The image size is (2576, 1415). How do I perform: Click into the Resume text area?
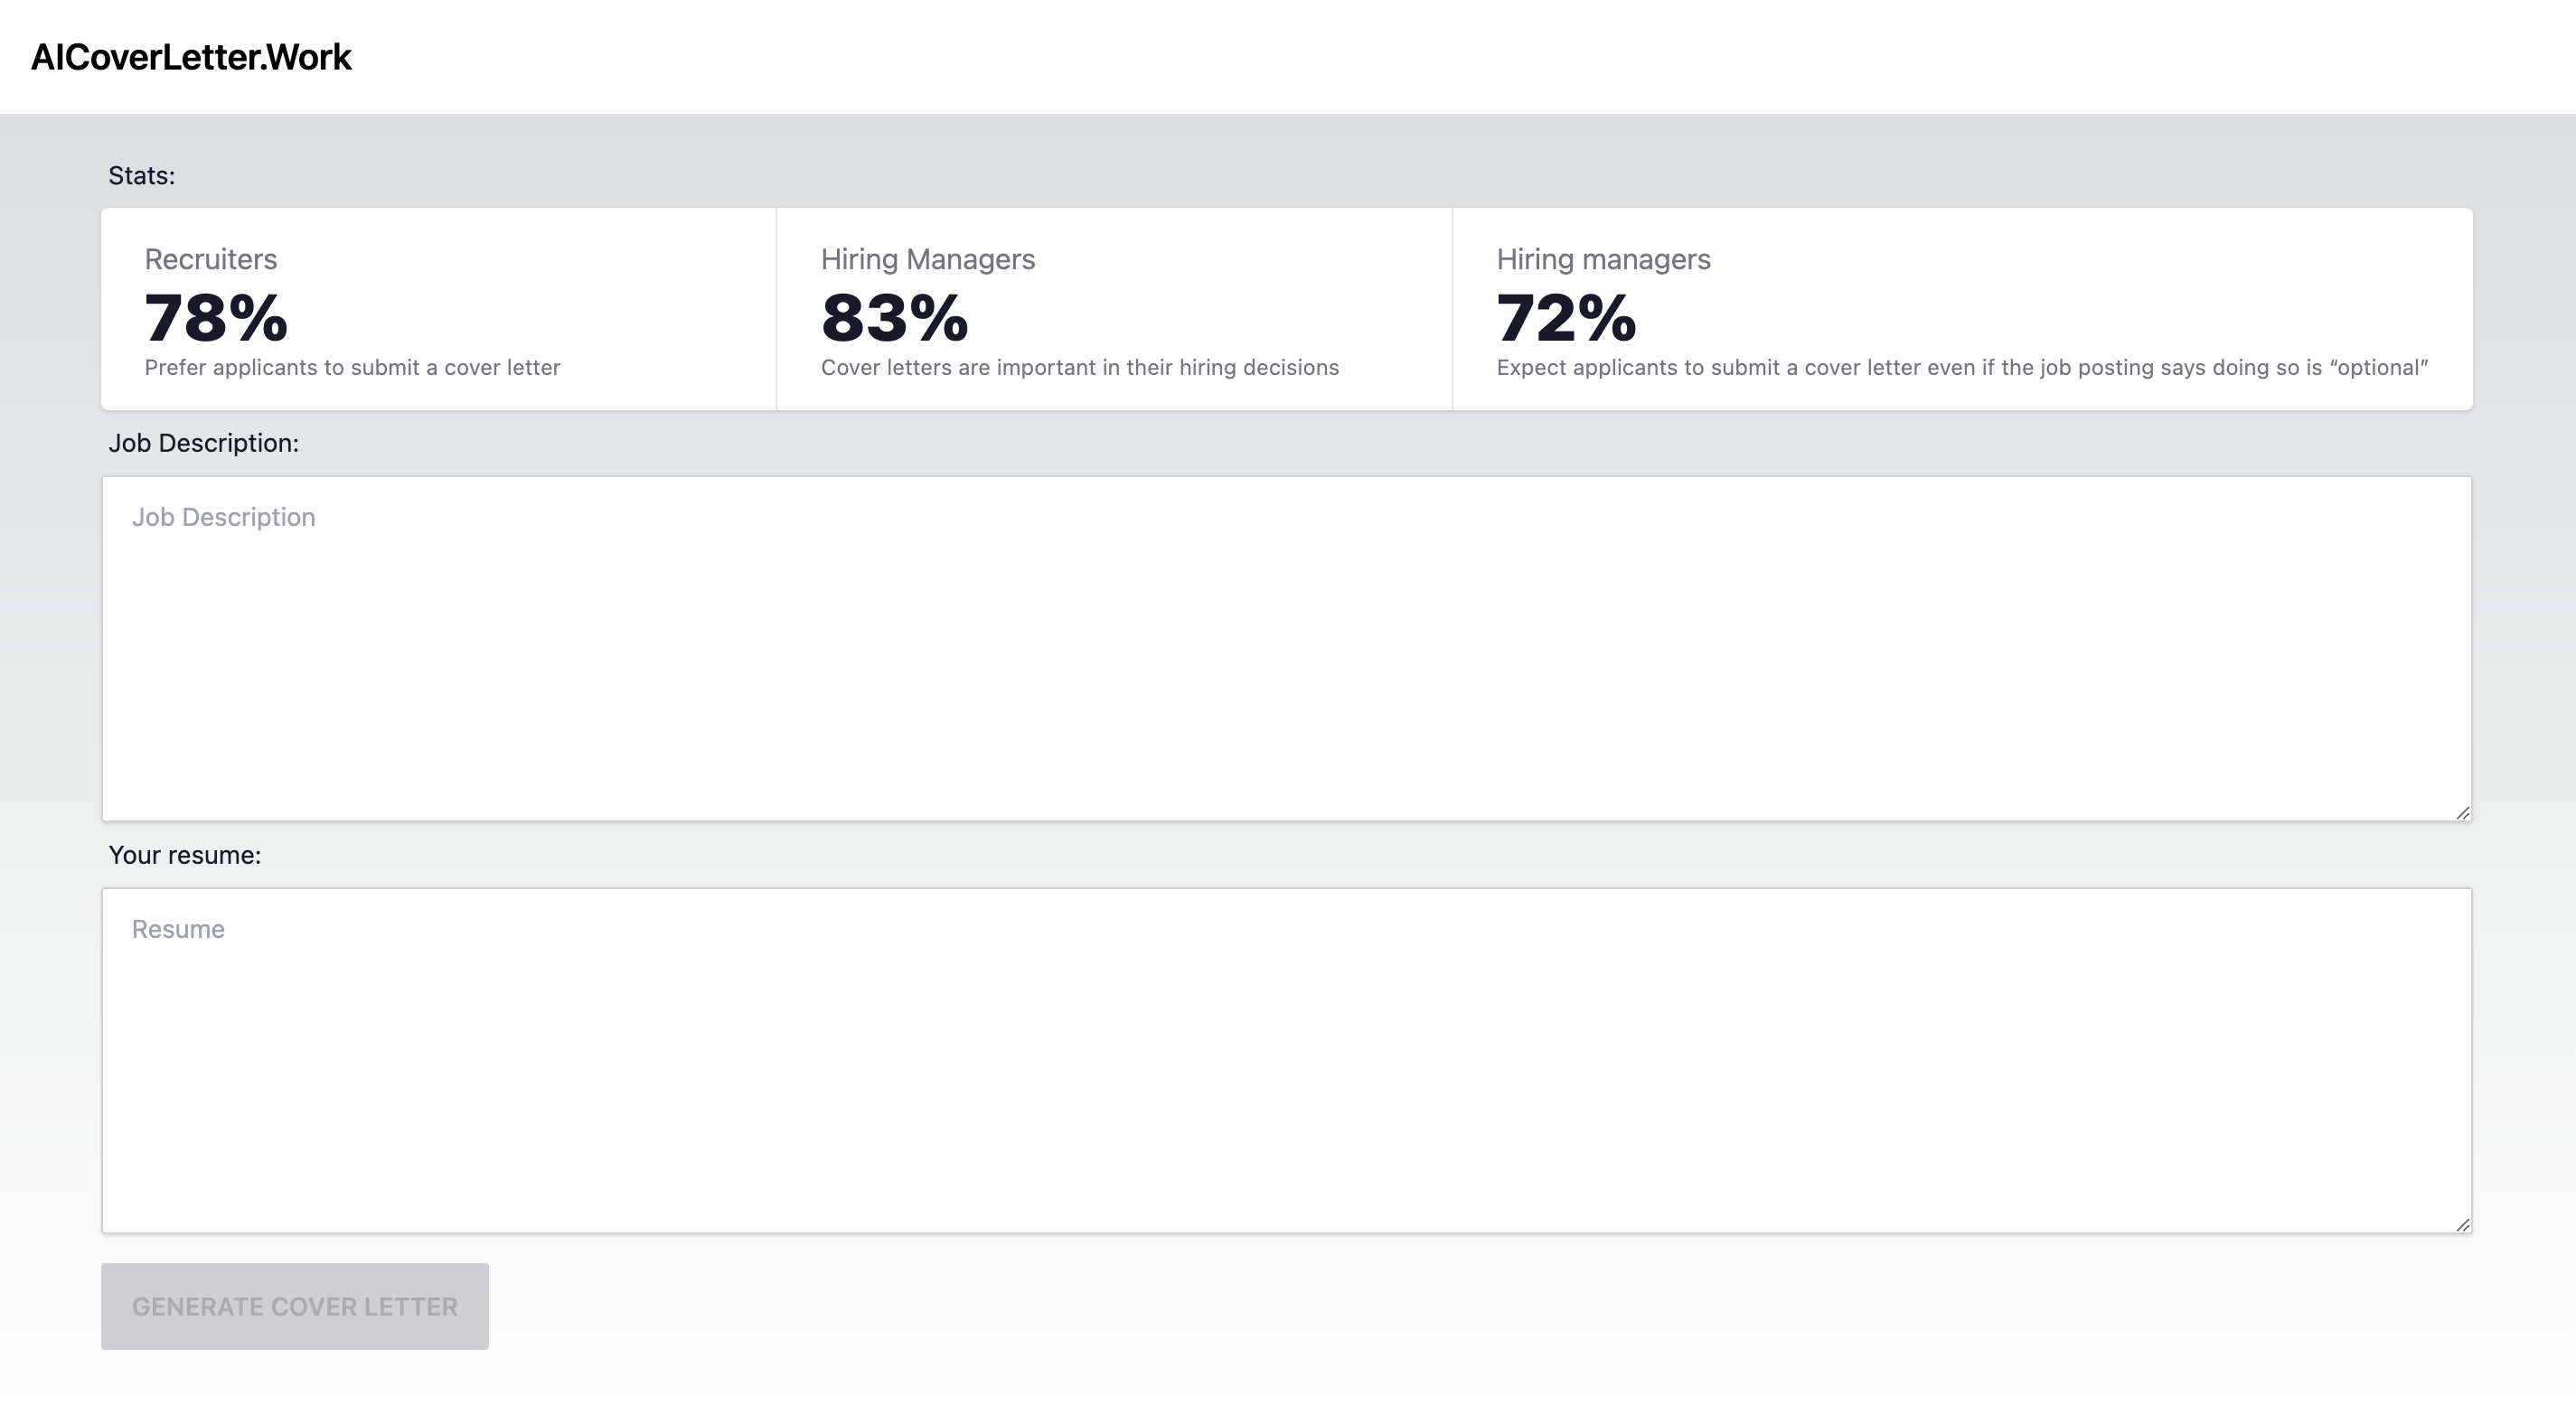coord(1287,1061)
